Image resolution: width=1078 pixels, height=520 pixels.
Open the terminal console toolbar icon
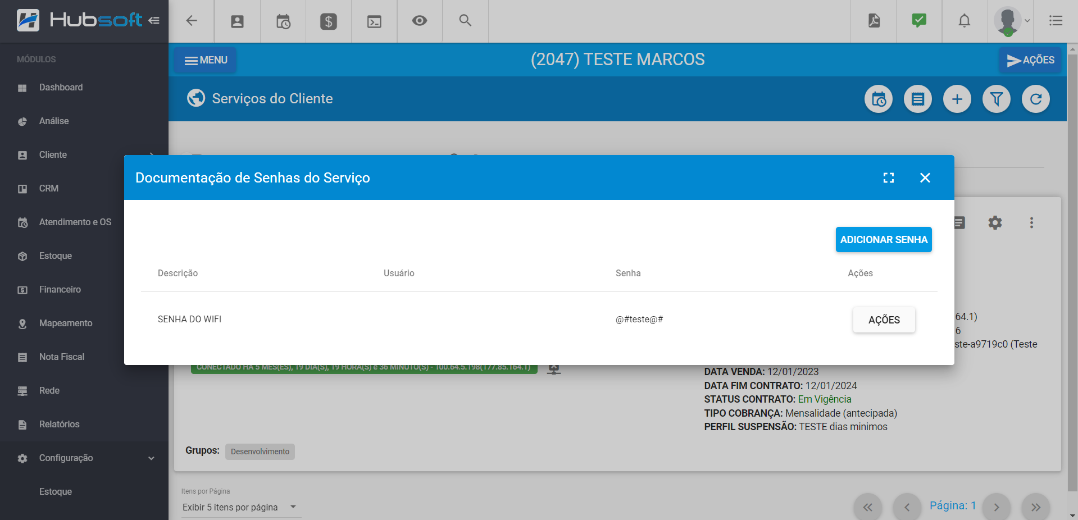point(374,21)
